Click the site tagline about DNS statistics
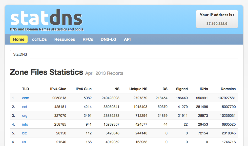This screenshot has height=146, width=248. pyautogui.click(x=47, y=29)
